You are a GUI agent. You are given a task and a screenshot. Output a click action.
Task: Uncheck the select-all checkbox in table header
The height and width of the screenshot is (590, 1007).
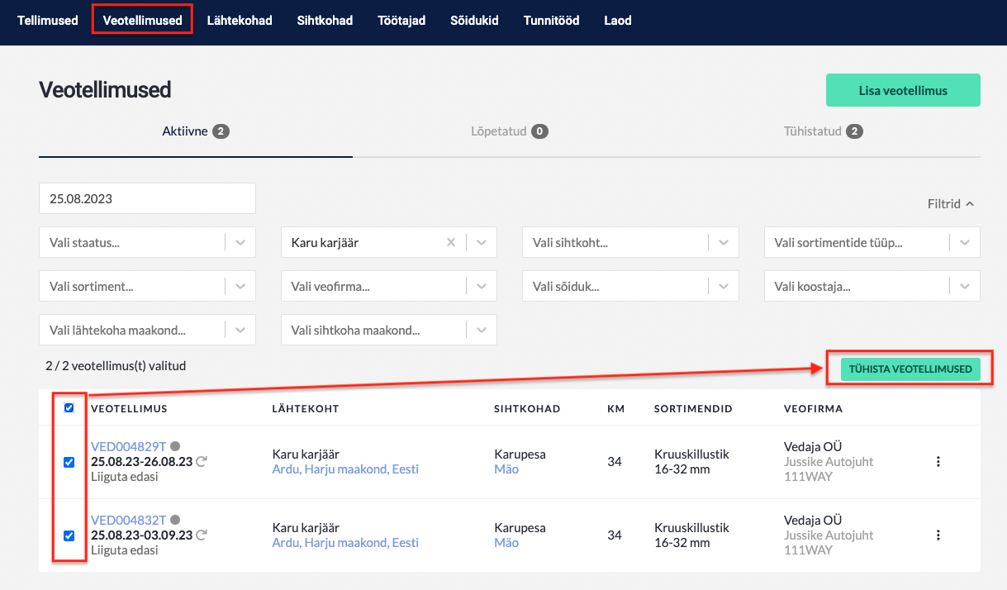(x=69, y=407)
